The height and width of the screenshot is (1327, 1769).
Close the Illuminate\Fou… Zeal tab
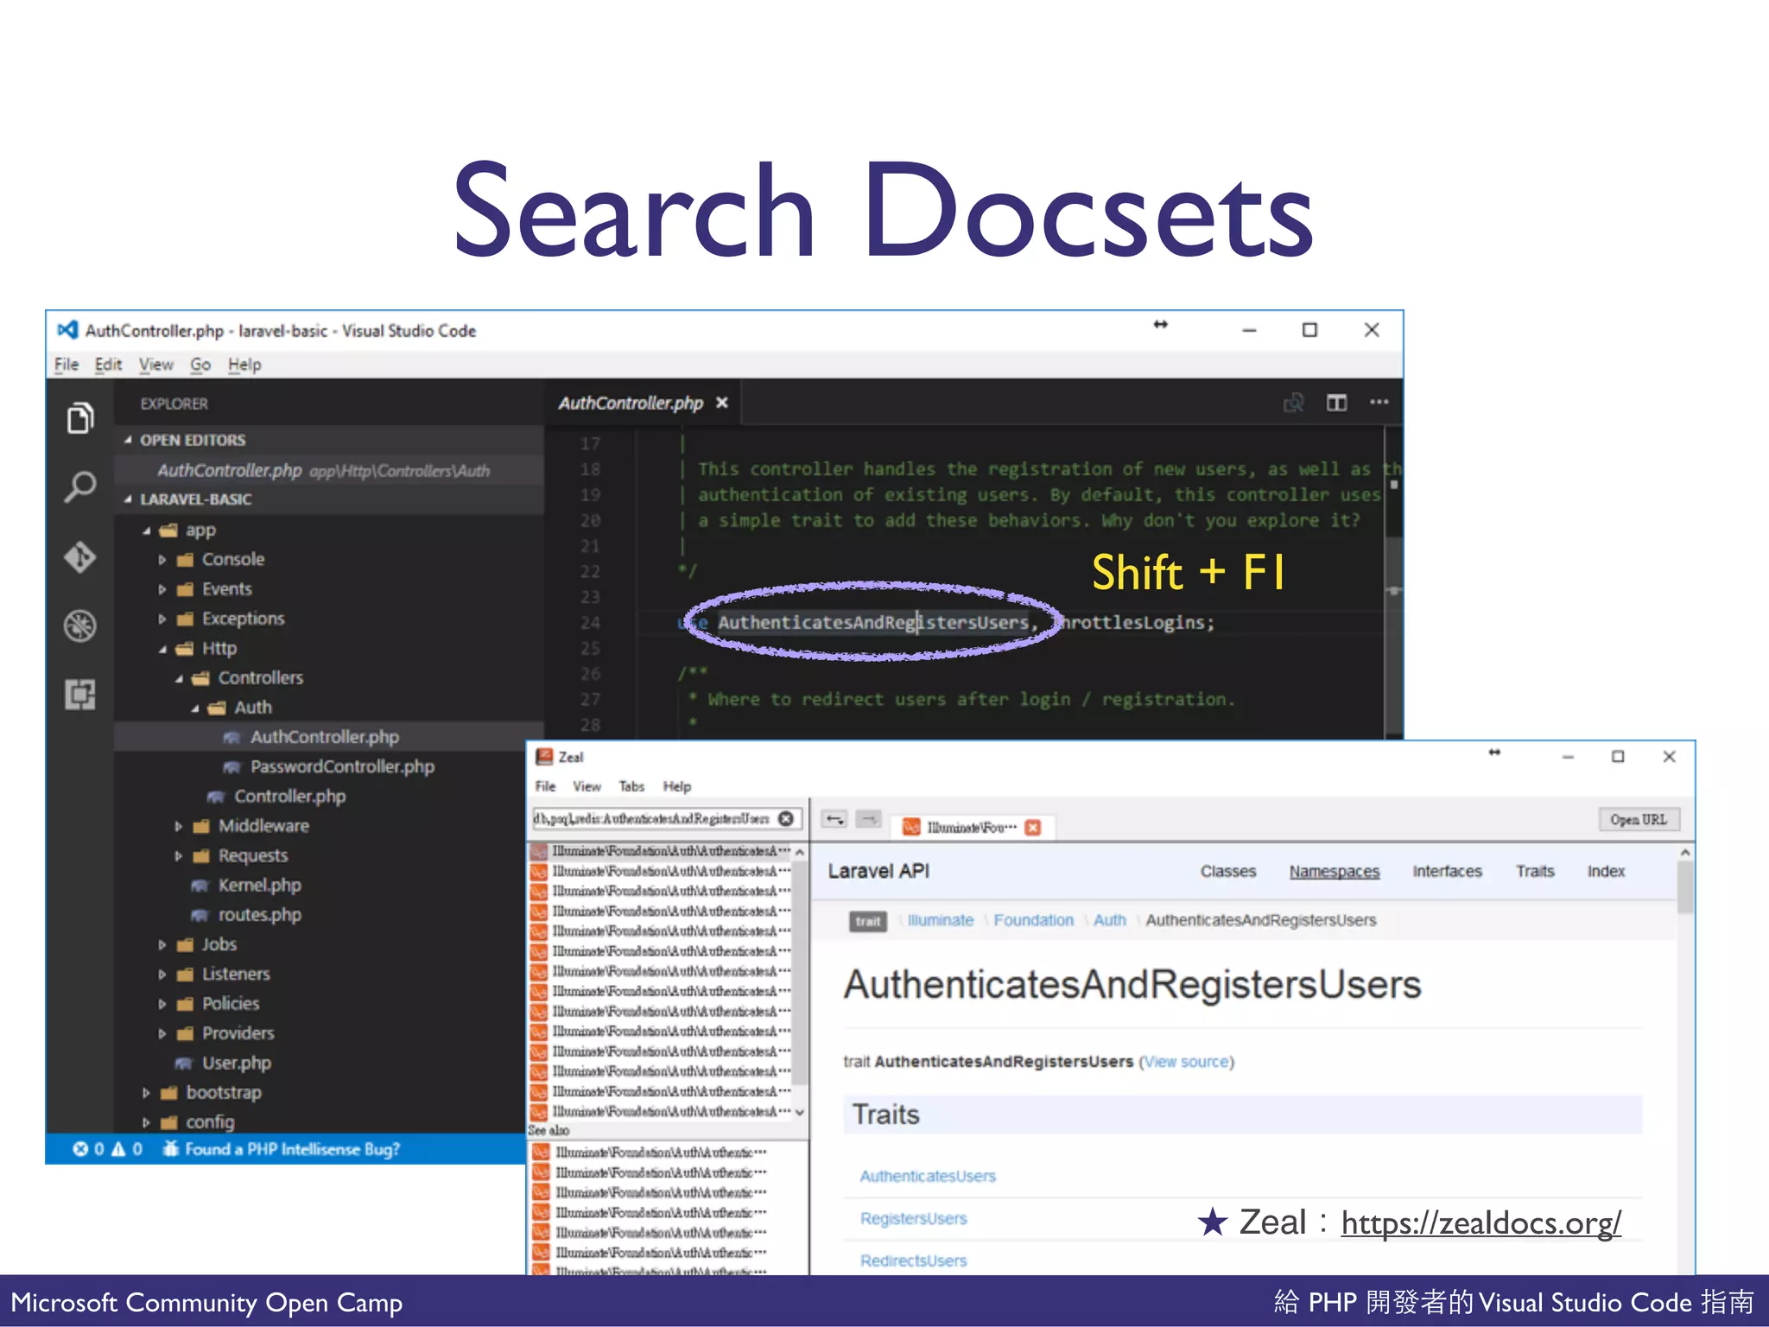coord(1032,828)
